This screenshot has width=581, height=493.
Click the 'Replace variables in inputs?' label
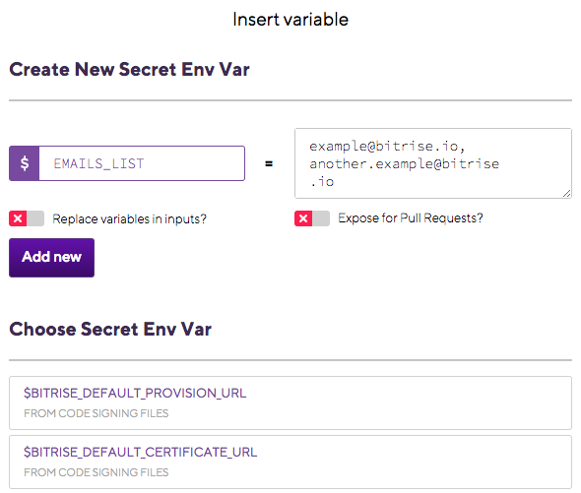[x=129, y=218]
